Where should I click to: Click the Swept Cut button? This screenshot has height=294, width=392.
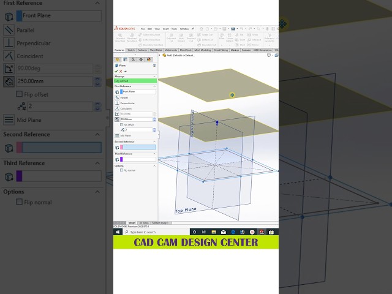click(x=205, y=35)
